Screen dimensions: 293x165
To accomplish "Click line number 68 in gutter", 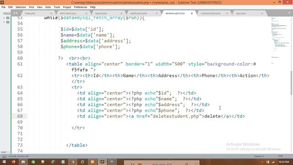I will (20, 116).
